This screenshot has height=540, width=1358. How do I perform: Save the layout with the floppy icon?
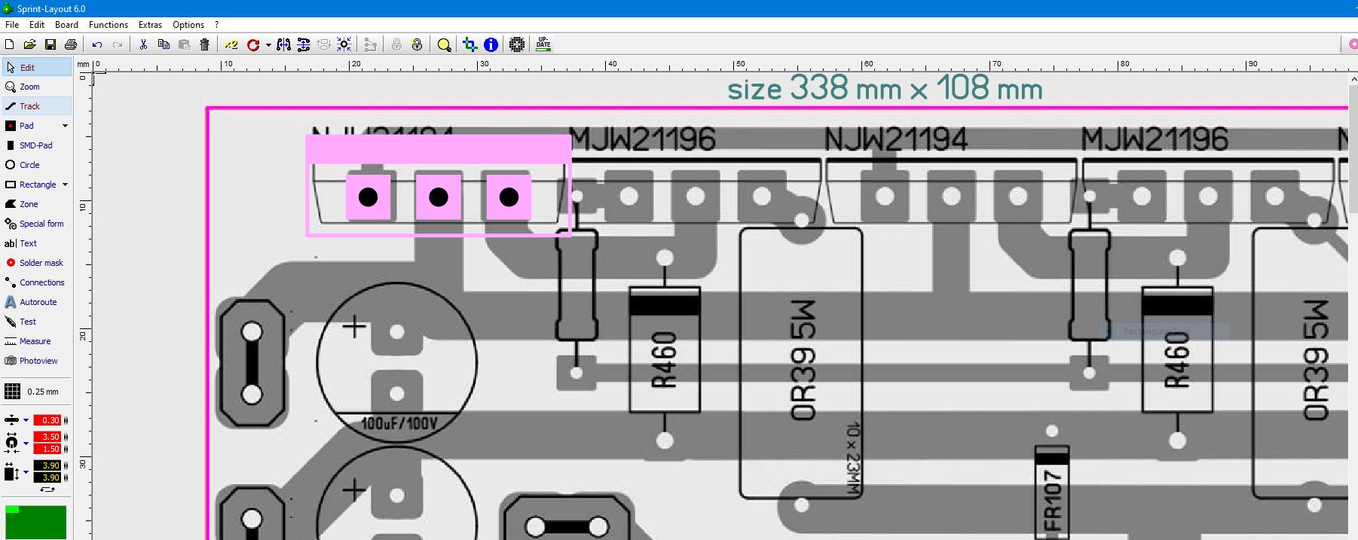coord(50,44)
